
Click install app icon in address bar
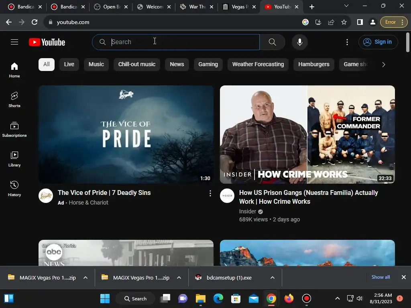point(318,22)
